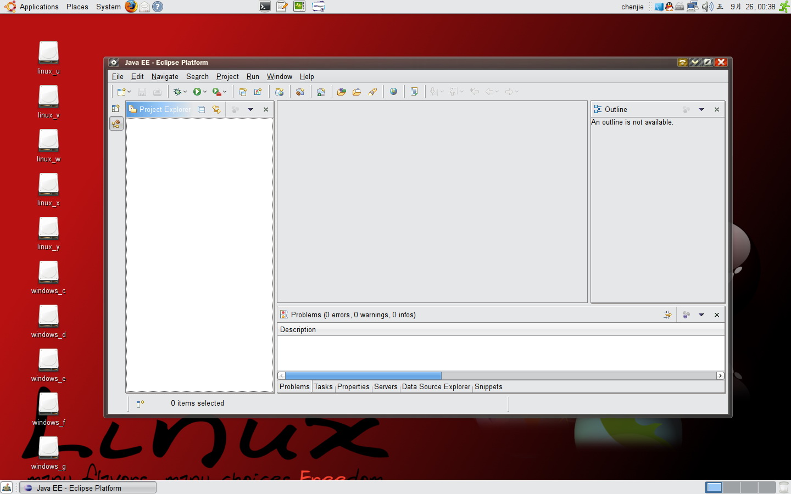
Task: Click the Open Type icon in toolbar
Action: click(x=342, y=92)
